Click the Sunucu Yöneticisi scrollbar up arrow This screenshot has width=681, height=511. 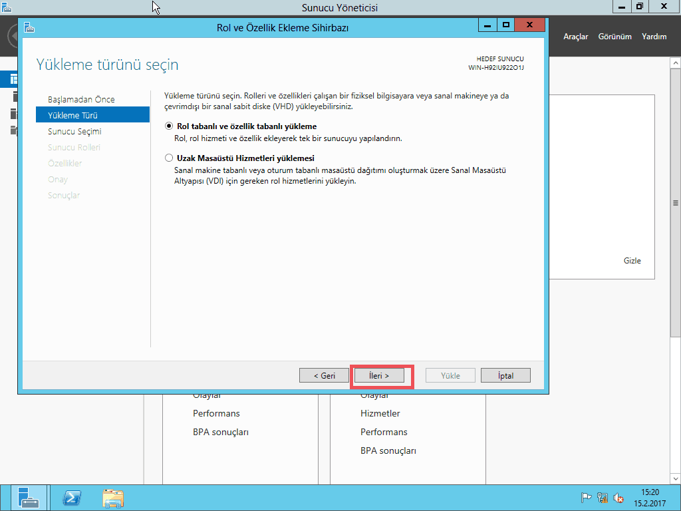[676, 63]
